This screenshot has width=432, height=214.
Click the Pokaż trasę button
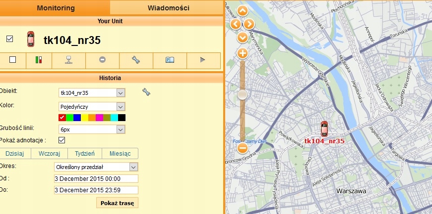tap(117, 203)
